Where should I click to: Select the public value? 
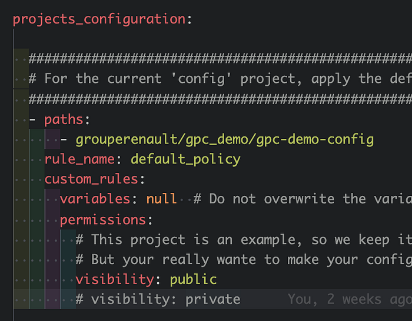point(194,279)
